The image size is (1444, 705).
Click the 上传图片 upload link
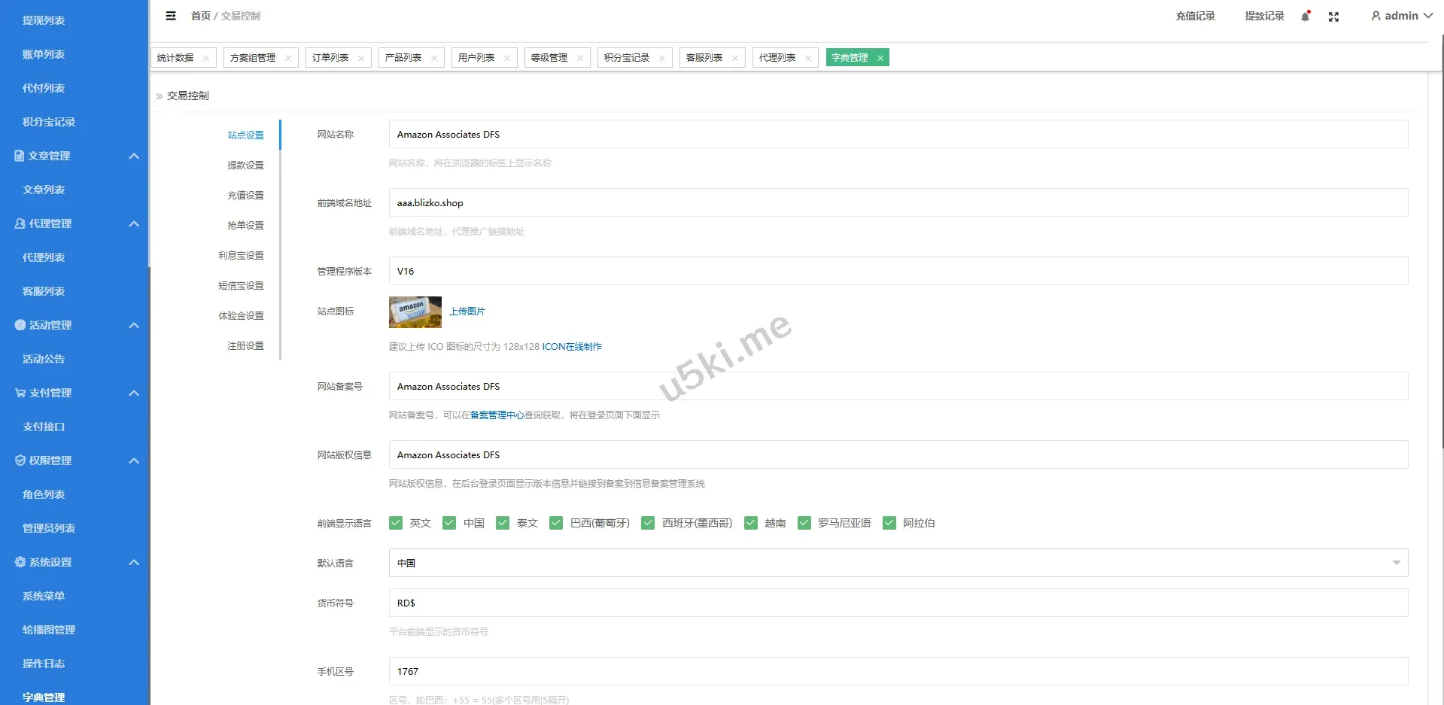467,311
